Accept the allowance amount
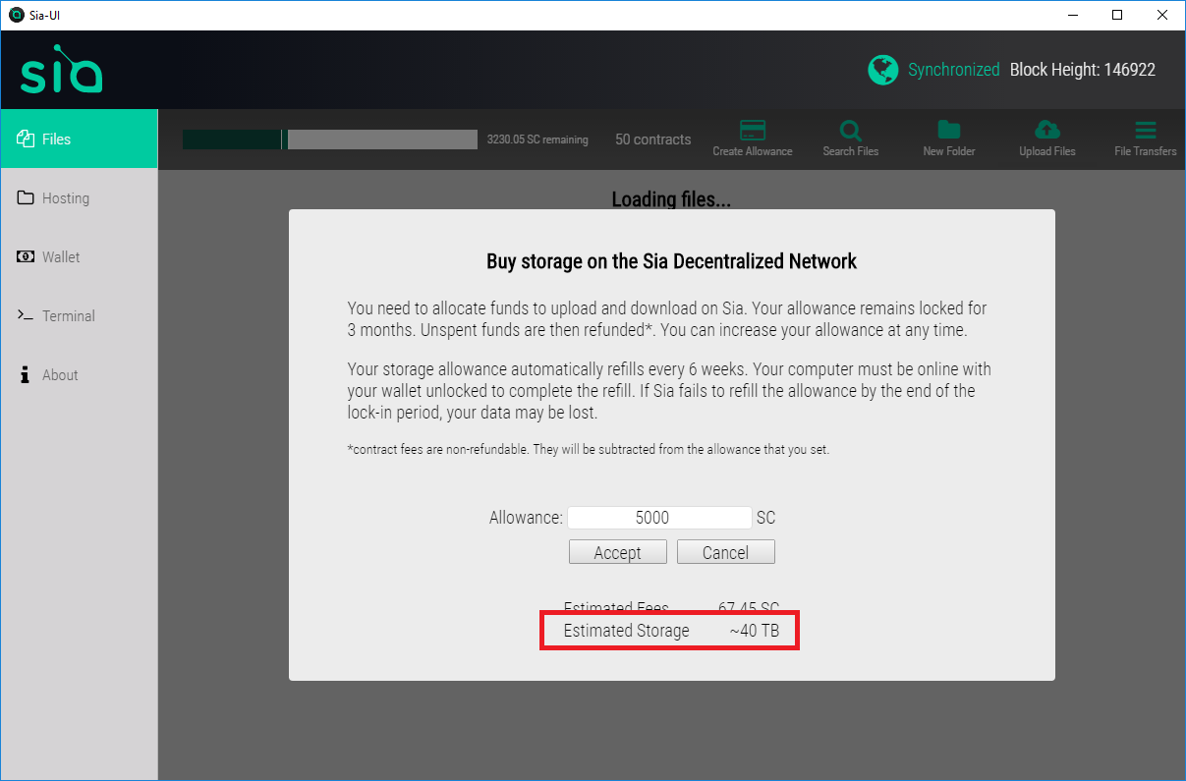The width and height of the screenshot is (1186, 781). [618, 552]
